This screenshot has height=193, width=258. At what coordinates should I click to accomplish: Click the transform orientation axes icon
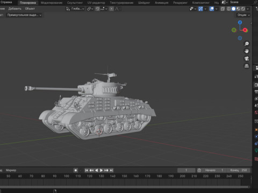[x=68, y=9]
